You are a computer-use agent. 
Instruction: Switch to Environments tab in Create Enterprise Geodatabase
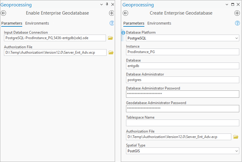click(x=159, y=23)
